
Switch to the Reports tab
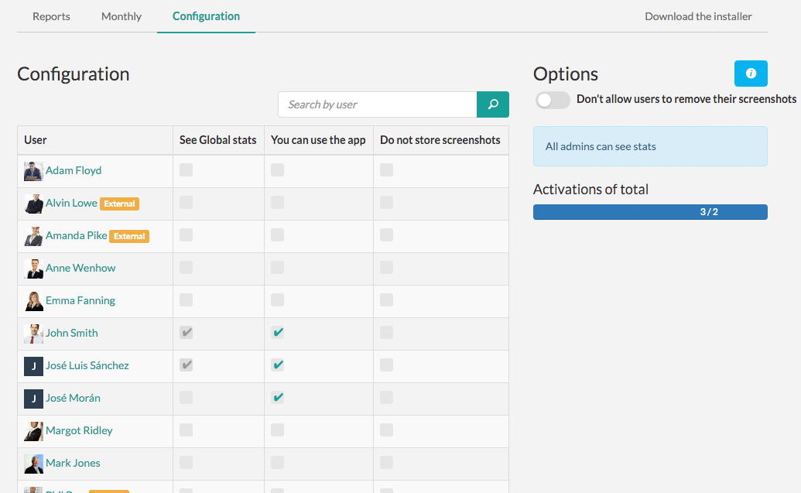pyautogui.click(x=51, y=15)
